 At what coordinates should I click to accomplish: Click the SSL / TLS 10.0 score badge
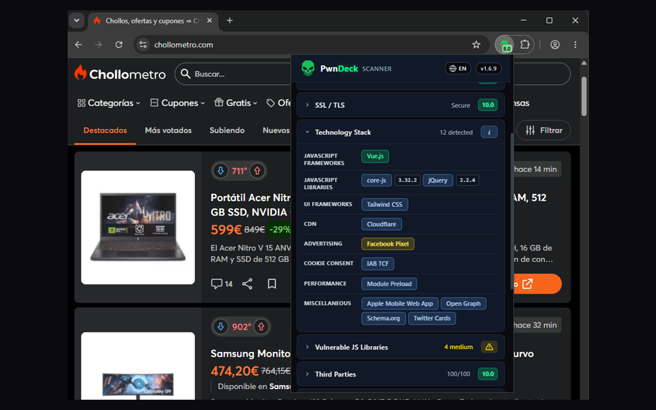click(488, 105)
